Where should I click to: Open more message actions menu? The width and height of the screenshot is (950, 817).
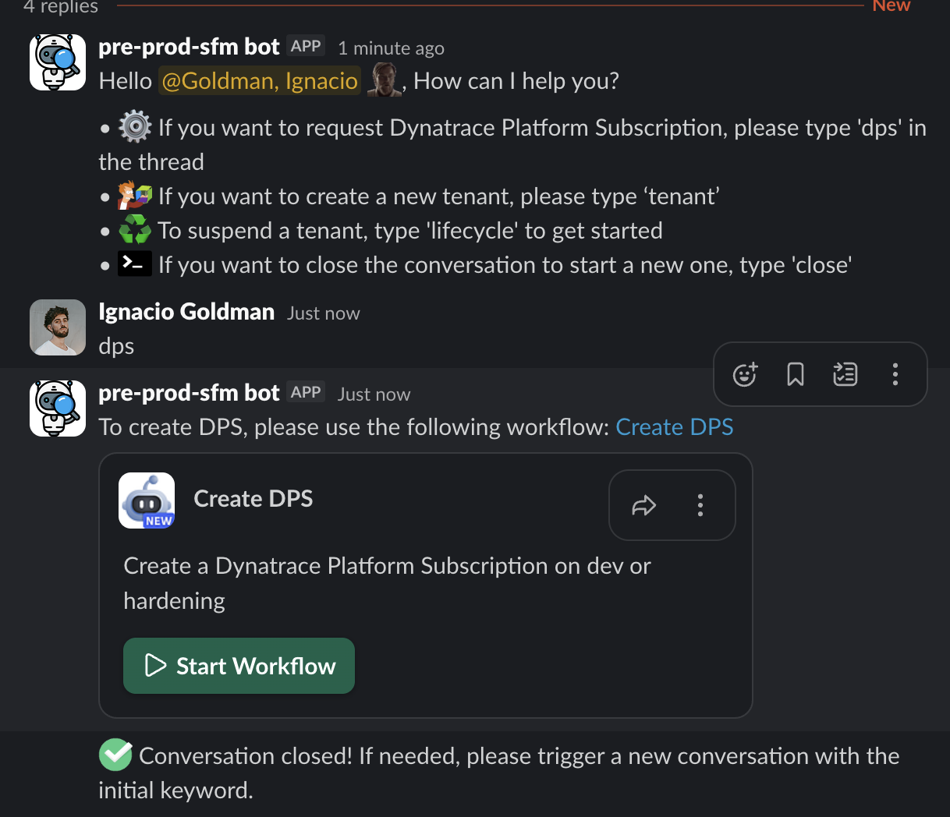tap(895, 375)
